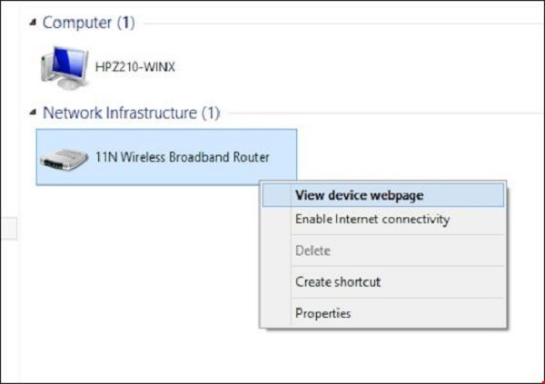This screenshot has height=384, width=545.
Task: Click the separator line above Delete
Action: pos(382,235)
